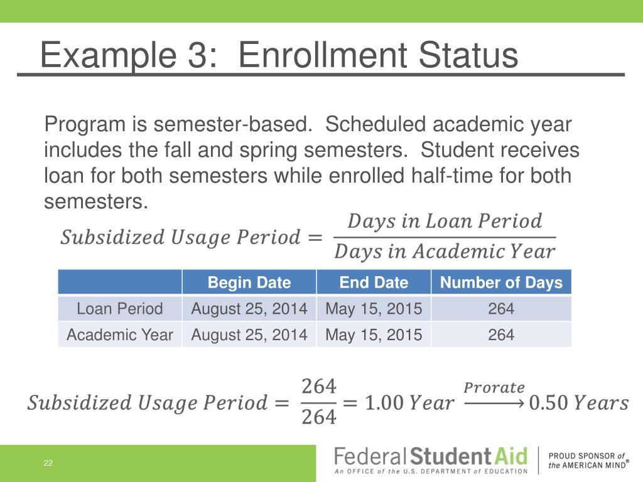This screenshot has height=482, width=643.
Task: Click the 264 value in the Loan Period row
Action: (x=501, y=308)
